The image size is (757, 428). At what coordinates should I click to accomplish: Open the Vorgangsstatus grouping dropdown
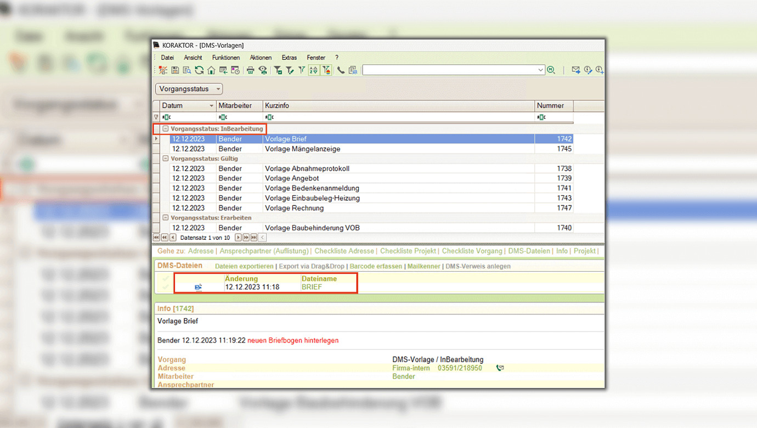[189, 89]
